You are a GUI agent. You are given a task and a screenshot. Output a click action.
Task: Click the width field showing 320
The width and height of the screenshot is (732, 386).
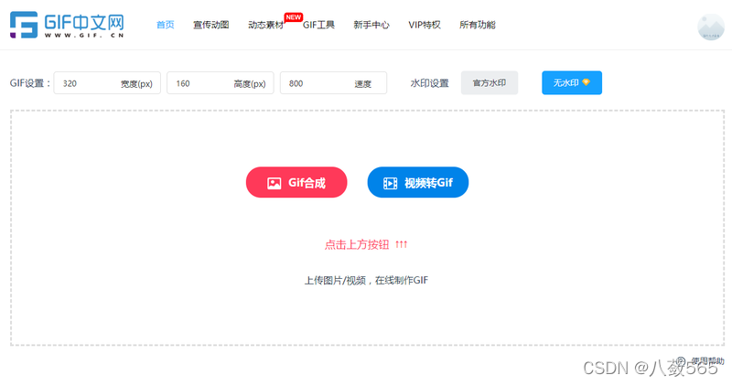[x=107, y=83]
